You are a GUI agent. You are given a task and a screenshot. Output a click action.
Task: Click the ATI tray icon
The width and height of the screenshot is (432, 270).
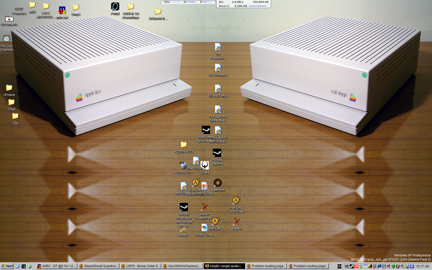click(356, 266)
